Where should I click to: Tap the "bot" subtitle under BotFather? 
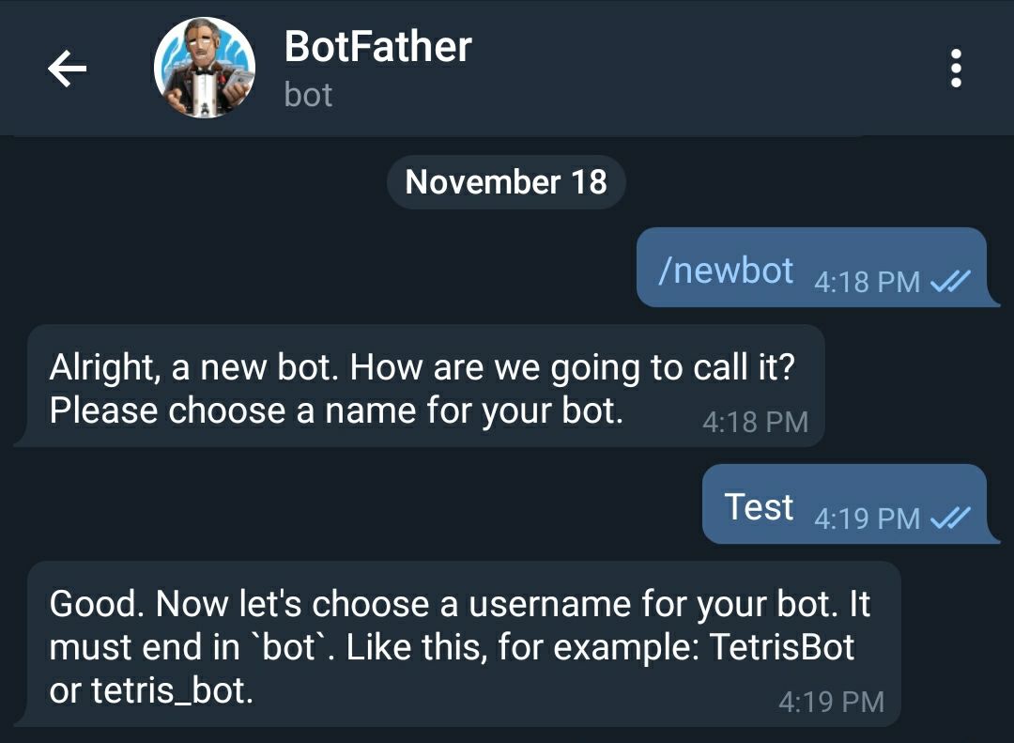(308, 95)
